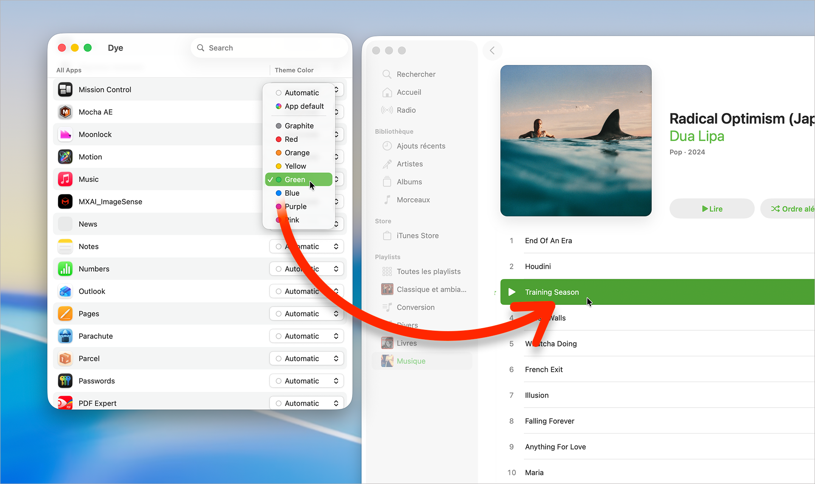This screenshot has width=815, height=484.
Task: Open theme color dropdown for Pages
Action: pyautogui.click(x=306, y=314)
